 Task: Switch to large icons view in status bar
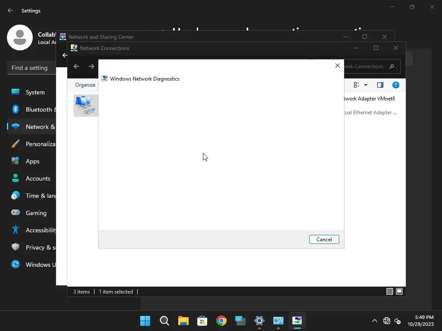click(399, 291)
